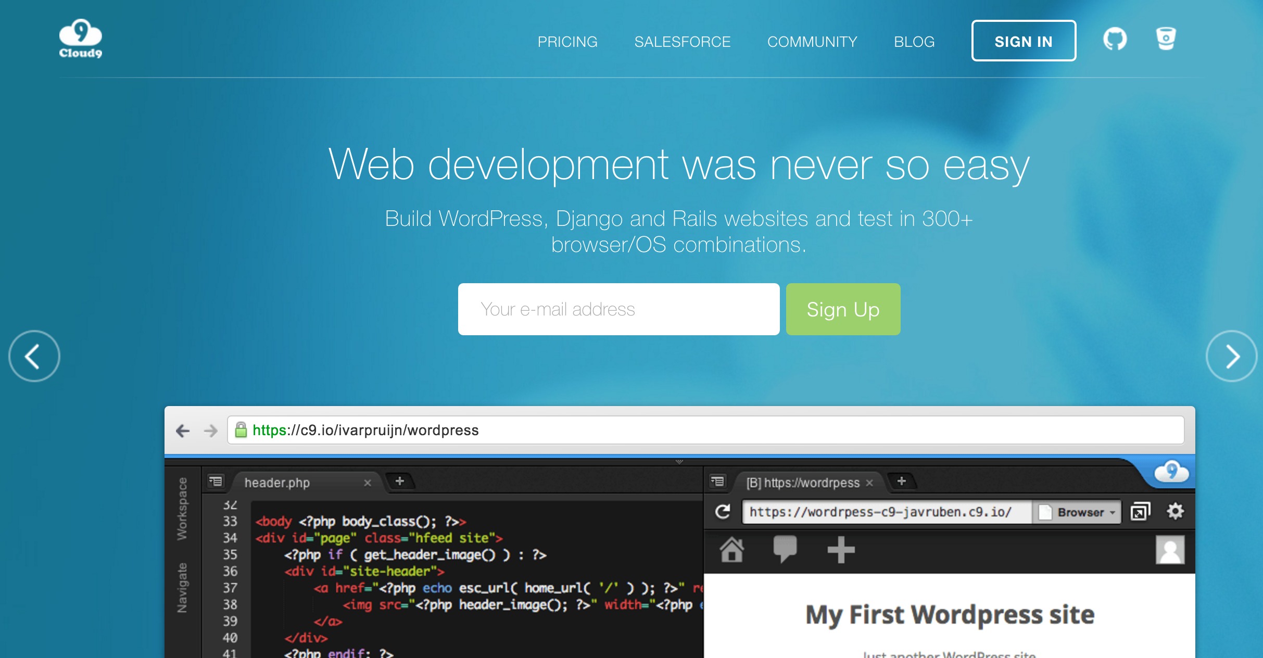Go to next slide with right arrow
Viewport: 1263px width, 658px height.
(x=1231, y=356)
